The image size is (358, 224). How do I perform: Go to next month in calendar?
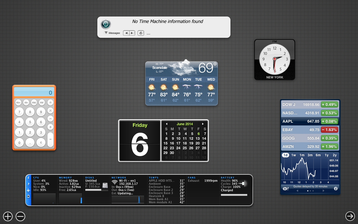click(203, 124)
